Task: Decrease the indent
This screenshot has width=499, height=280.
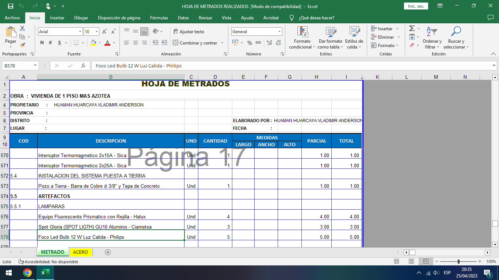Action: 156,43
